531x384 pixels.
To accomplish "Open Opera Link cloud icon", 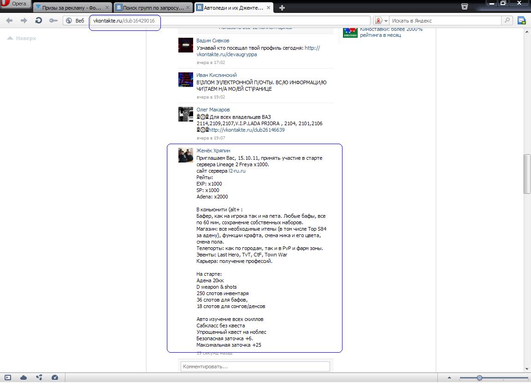I will 24,378.
